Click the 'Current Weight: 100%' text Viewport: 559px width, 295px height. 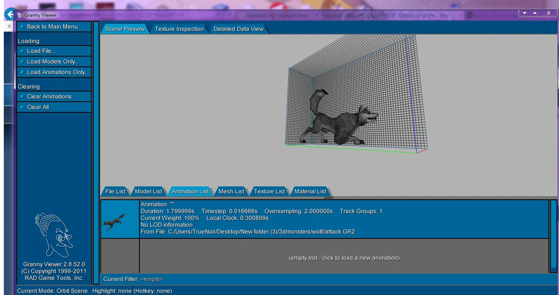click(x=170, y=218)
